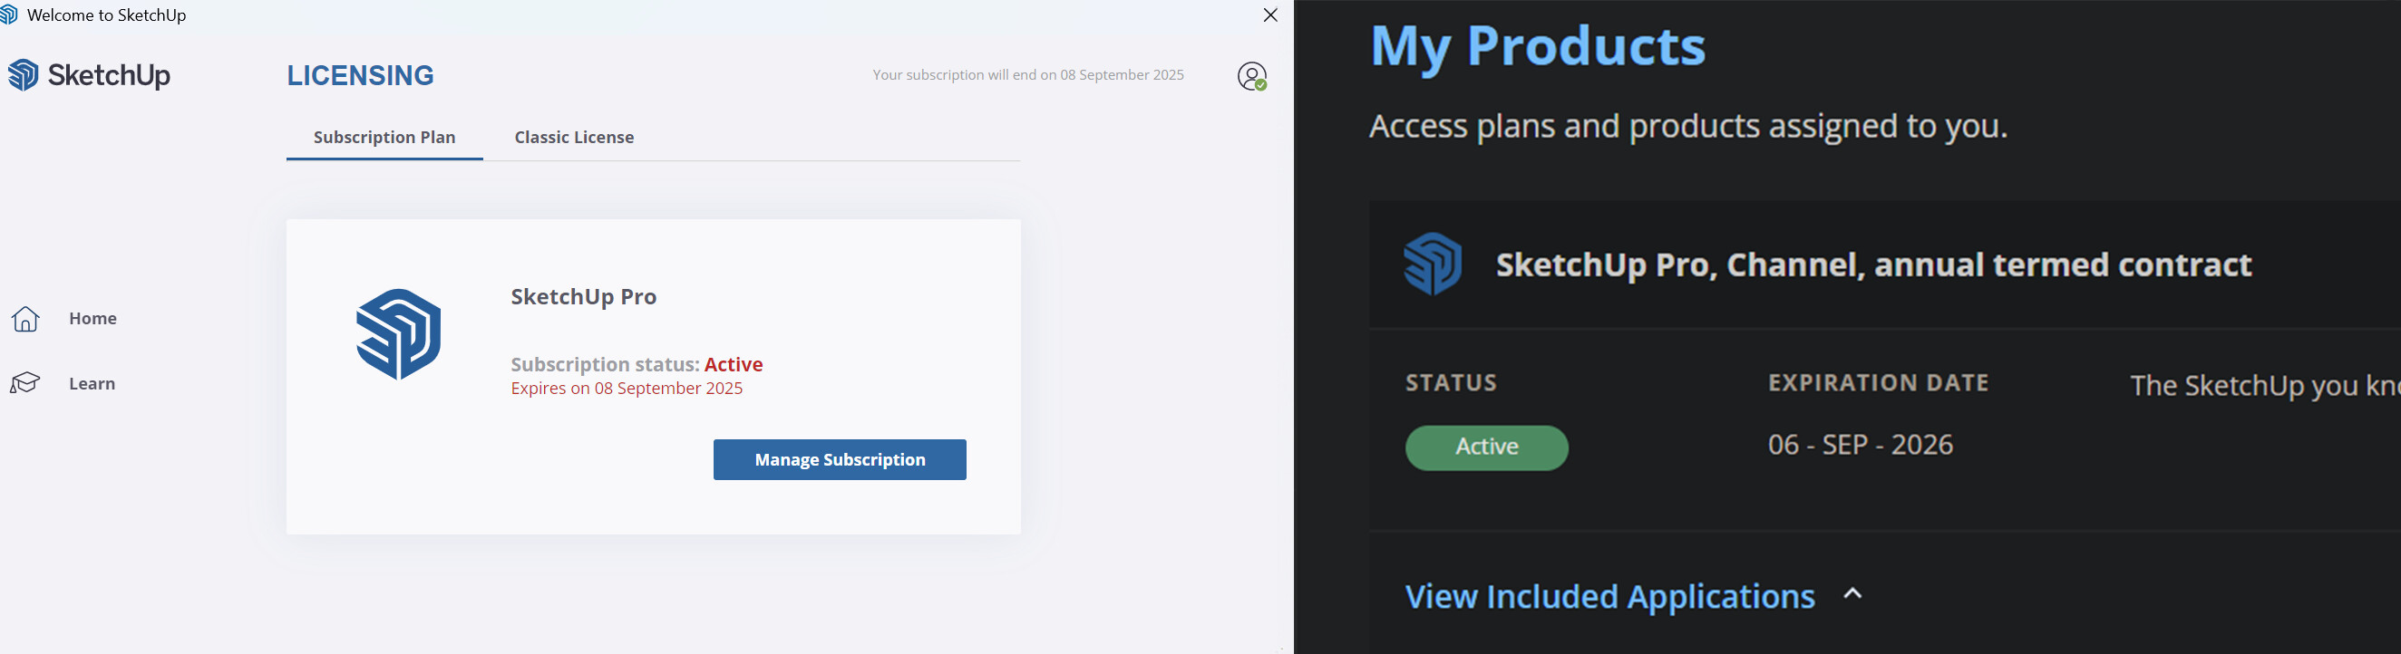Click the Manage Subscription button
Image resolution: width=2401 pixels, height=654 pixels.
(839, 459)
